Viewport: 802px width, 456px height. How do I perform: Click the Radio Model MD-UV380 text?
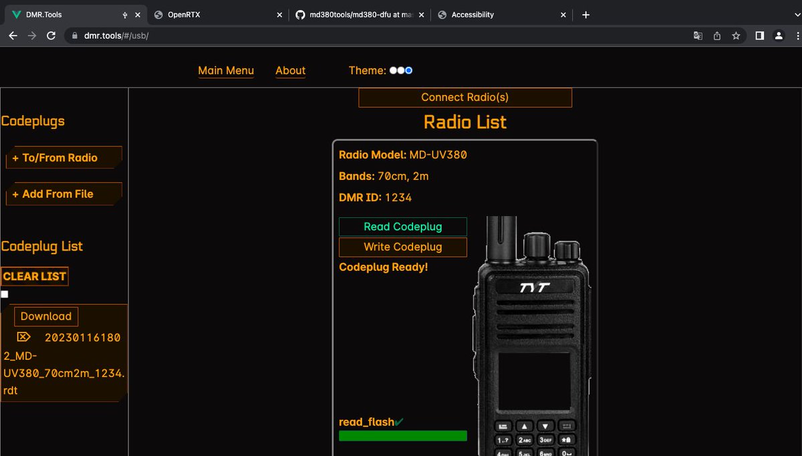[x=403, y=154]
